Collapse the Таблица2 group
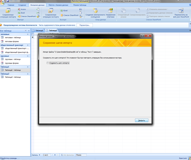 click(28, 74)
